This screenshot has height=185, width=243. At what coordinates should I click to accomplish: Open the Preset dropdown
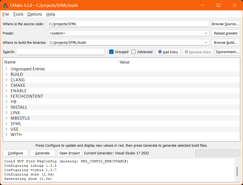(x=207, y=33)
